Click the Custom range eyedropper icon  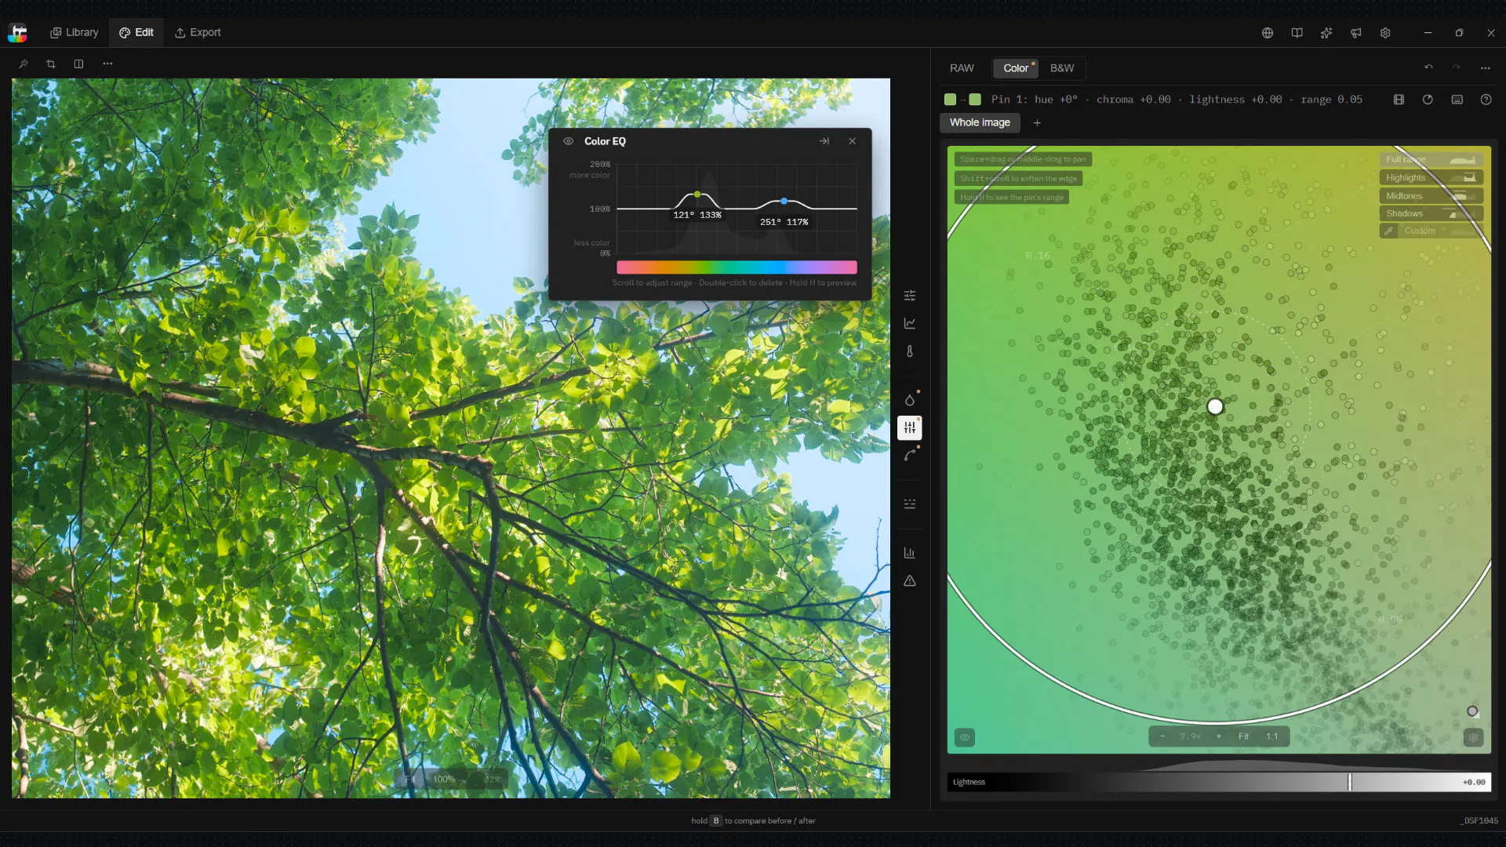(1388, 231)
